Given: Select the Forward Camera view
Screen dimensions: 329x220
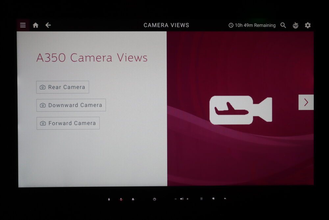Looking at the screenshot, I should point(68,123).
